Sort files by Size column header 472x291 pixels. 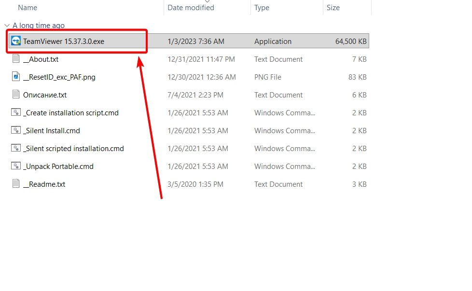click(333, 8)
